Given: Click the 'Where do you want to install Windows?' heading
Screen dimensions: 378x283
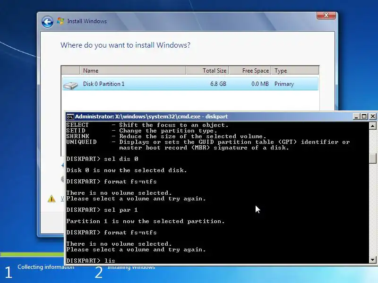Looking at the screenshot, I should tap(125, 45).
